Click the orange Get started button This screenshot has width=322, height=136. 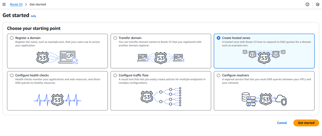tap(306, 123)
